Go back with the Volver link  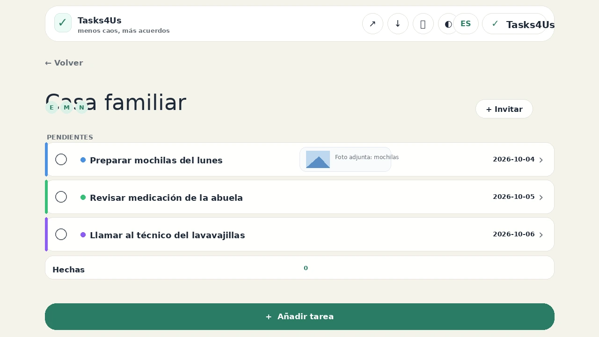tap(64, 63)
